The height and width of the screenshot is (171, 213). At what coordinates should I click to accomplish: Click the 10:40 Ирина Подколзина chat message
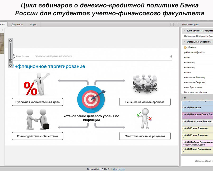pyautogui.click(x=197, y=150)
